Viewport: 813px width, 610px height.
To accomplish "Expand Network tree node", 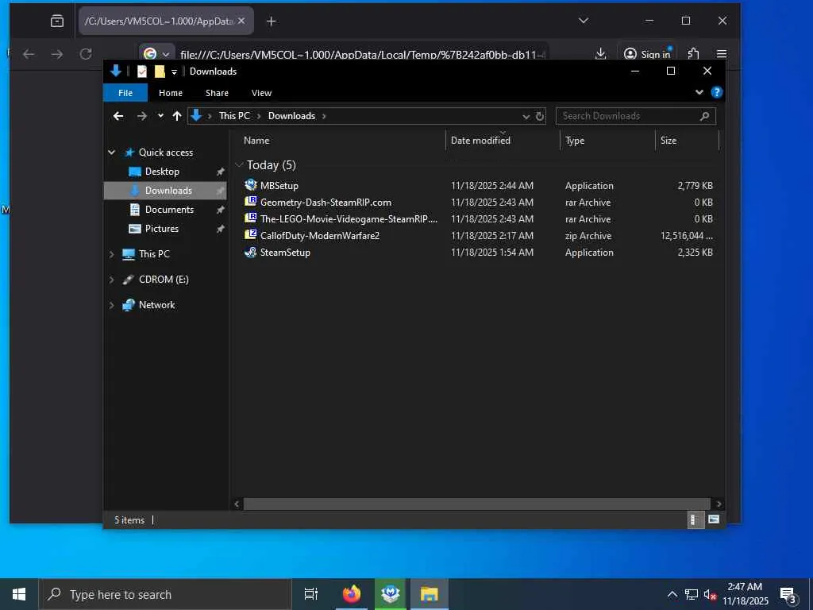I will [111, 304].
